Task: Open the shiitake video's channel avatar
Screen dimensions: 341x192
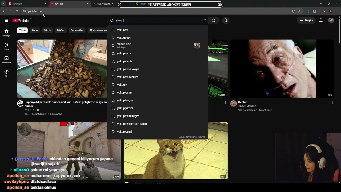Action: (x=20, y=103)
